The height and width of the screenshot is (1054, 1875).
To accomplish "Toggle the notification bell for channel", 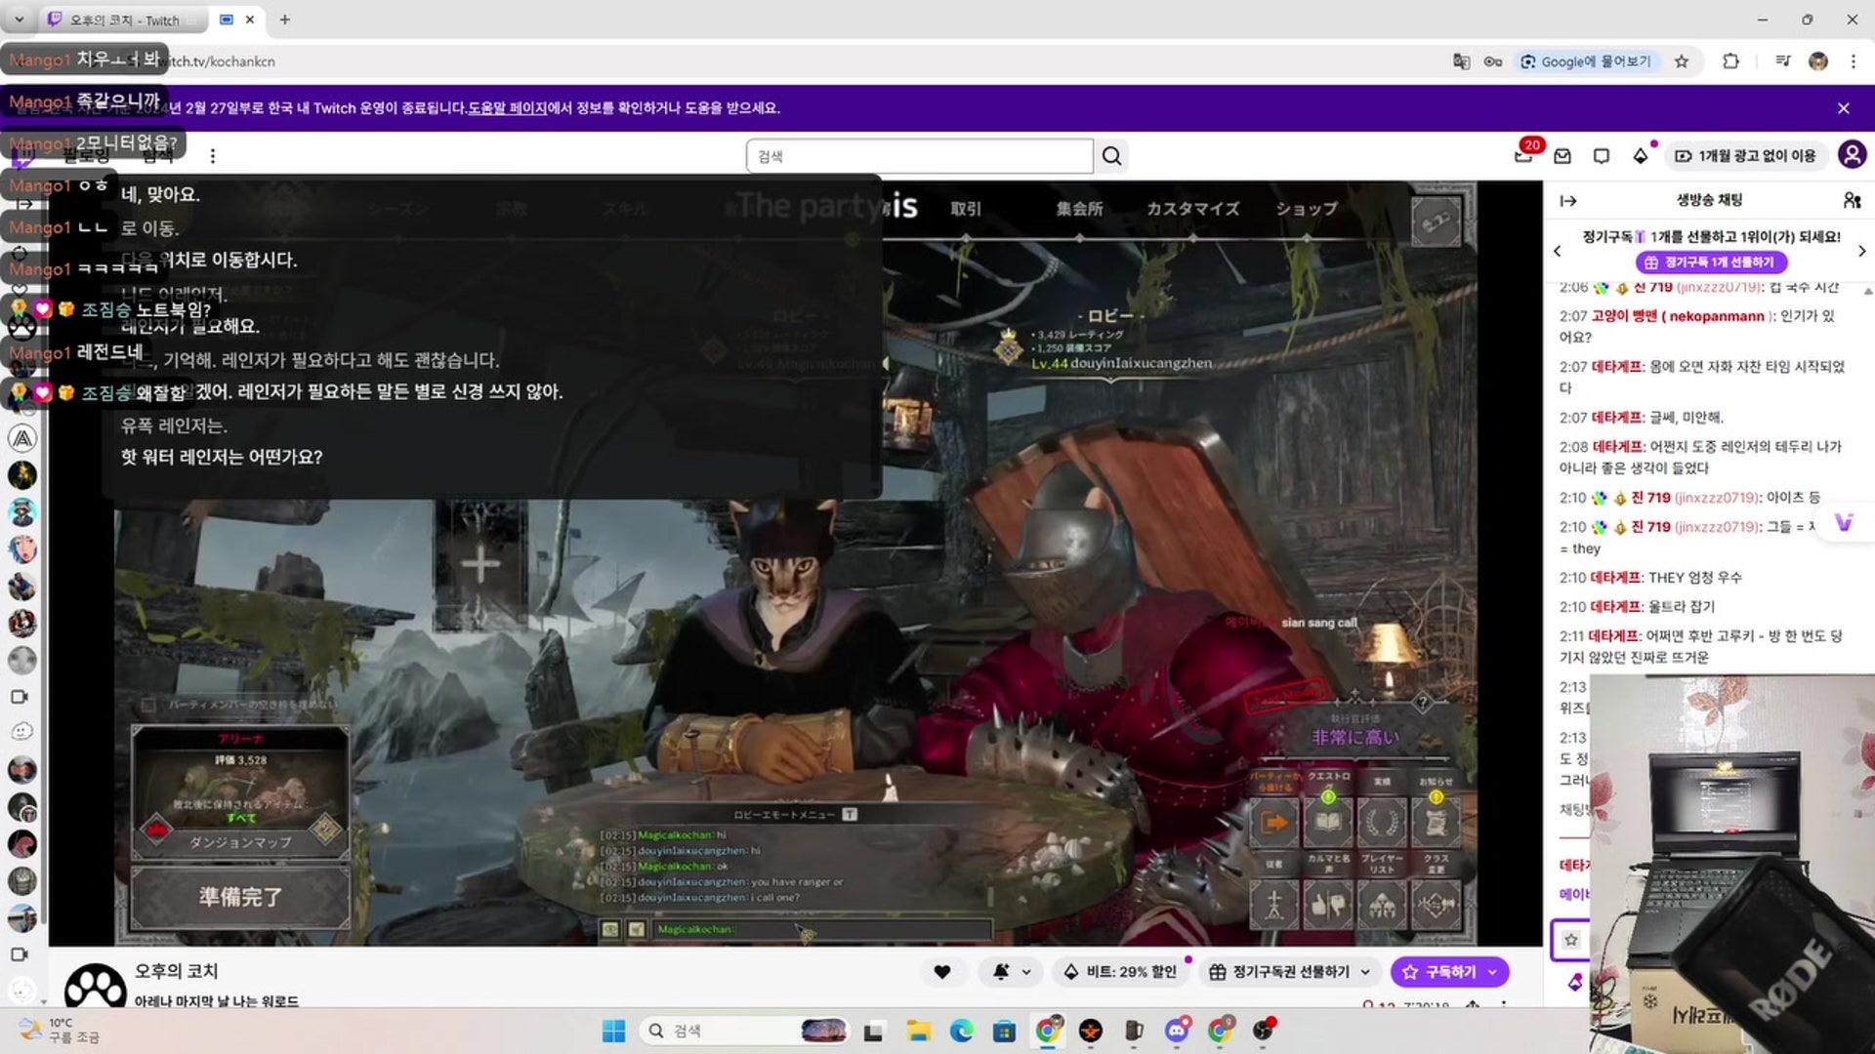I will [1001, 972].
